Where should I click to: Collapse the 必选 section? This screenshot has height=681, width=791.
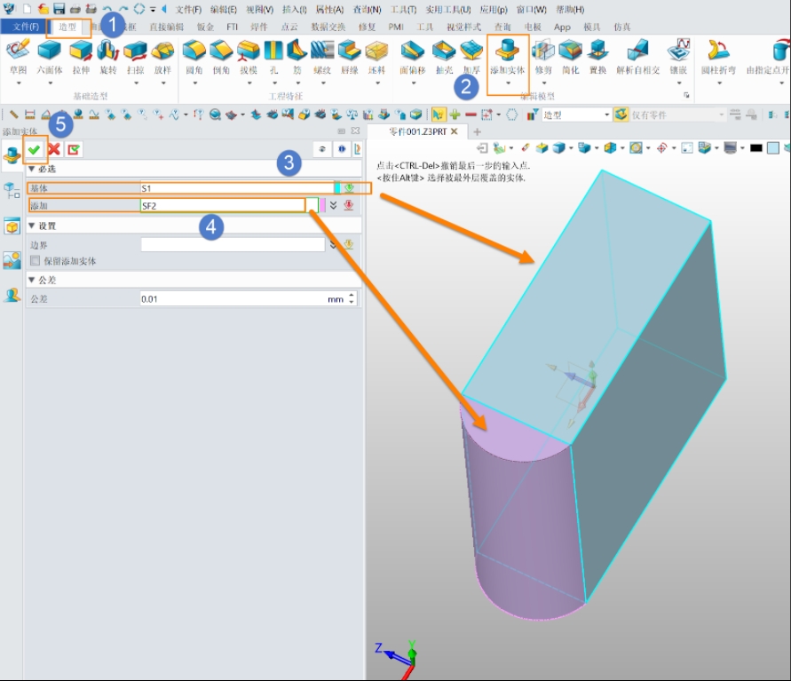click(32, 169)
